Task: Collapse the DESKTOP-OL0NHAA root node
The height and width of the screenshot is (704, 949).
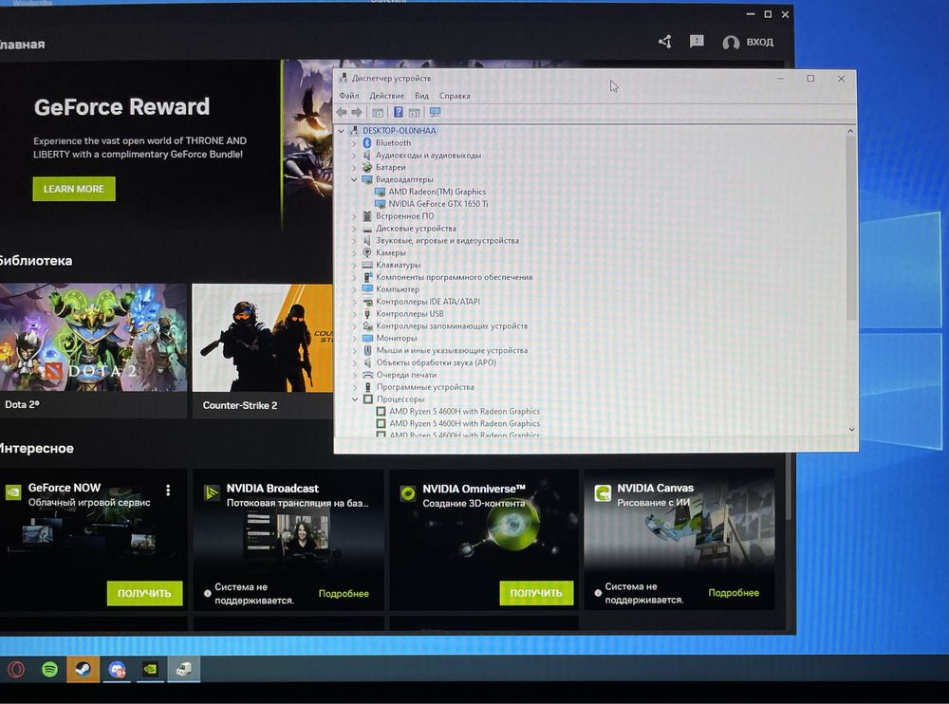Action: point(342,131)
